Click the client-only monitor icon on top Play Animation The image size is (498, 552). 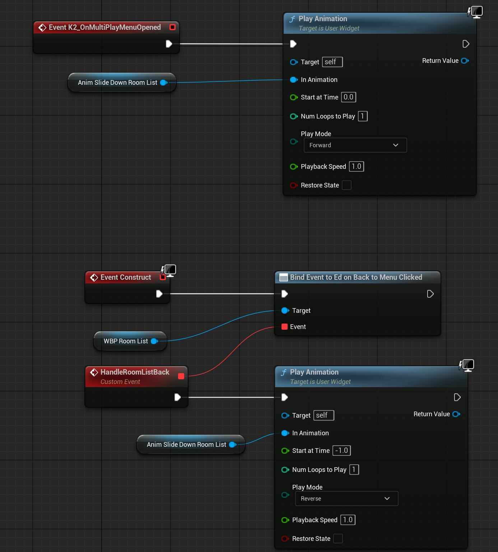tap(475, 12)
